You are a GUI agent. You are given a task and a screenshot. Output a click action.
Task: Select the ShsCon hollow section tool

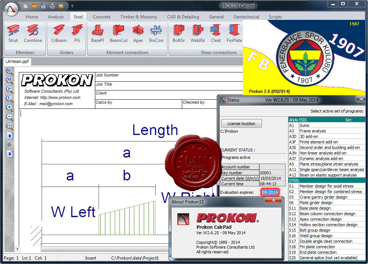[156, 34]
